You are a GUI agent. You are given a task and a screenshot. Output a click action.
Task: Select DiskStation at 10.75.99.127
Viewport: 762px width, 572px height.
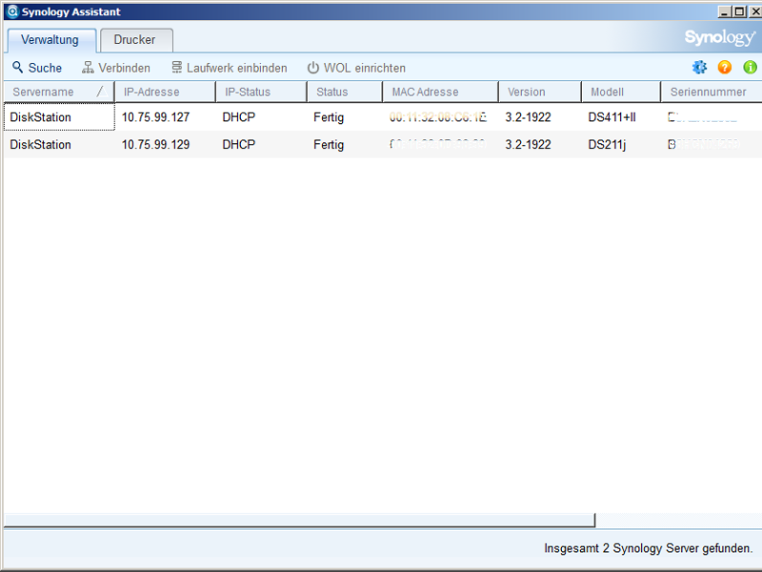click(x=41, y=117)
